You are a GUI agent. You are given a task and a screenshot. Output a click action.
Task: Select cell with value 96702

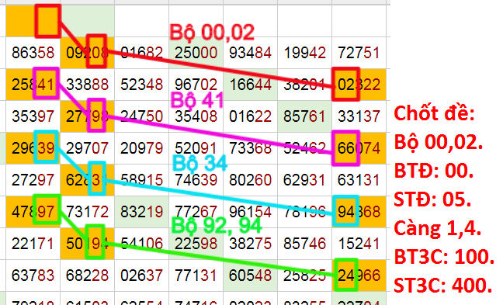click(x=196, y=85)
